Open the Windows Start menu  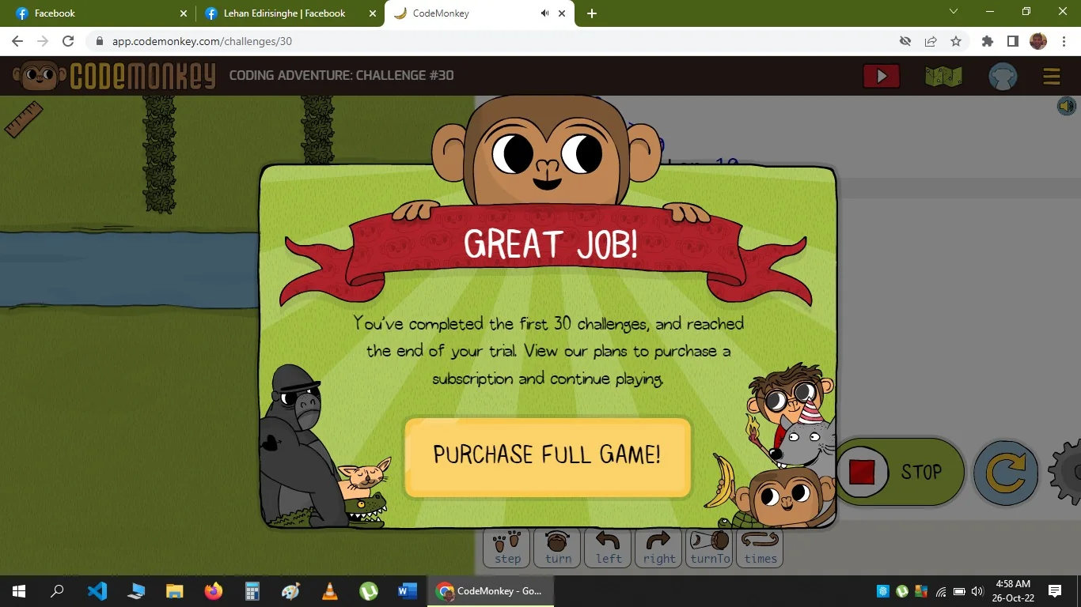(x=19, y=590)
